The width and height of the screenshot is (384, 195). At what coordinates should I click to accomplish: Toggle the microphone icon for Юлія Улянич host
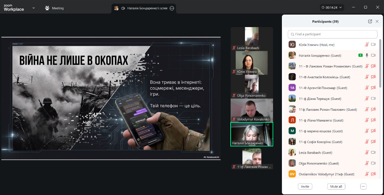tap(367, 44)
